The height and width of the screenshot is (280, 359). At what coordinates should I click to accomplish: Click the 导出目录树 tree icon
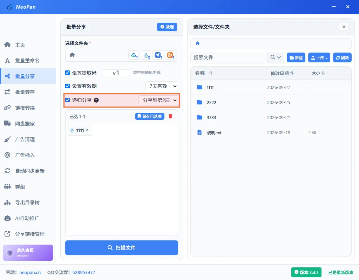[7, 203]
